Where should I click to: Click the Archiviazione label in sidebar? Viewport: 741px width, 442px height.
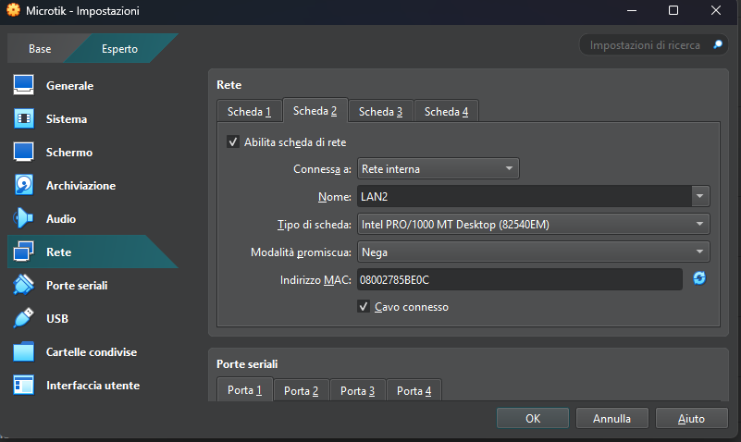click(80, 186)
